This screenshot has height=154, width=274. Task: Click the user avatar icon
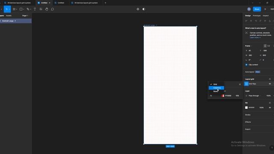coord(249,9)
